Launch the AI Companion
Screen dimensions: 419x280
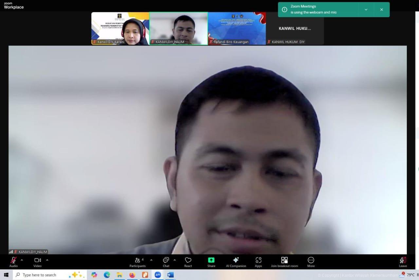[236, 261]
